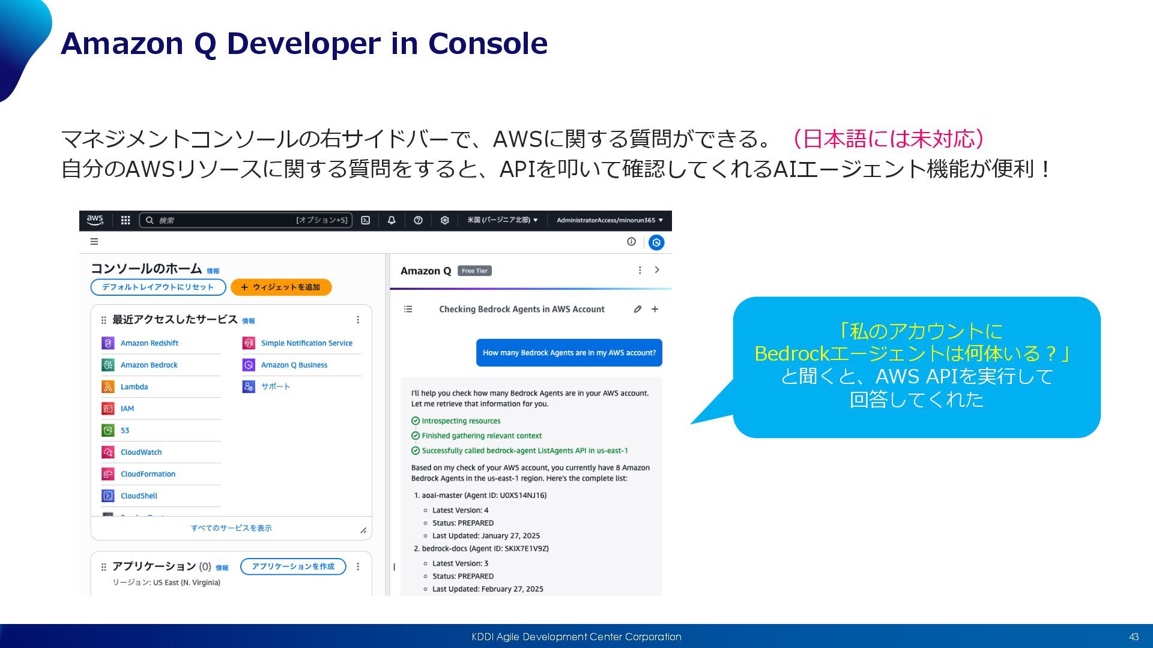Click 'Introspecting resources' status line

pos(456,421)
